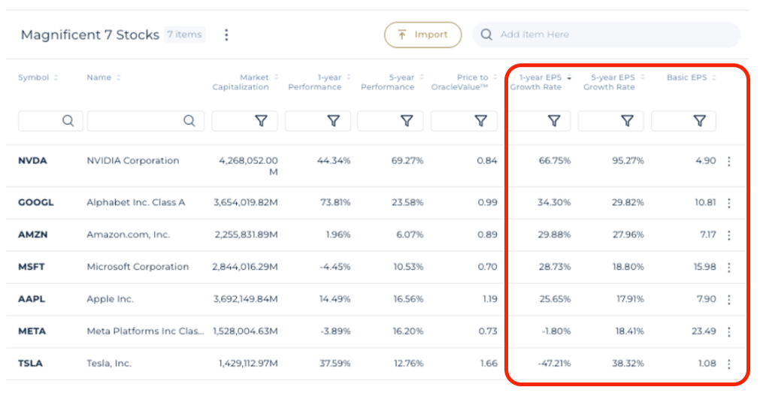Click the Name search filter box

pos(145,121)
